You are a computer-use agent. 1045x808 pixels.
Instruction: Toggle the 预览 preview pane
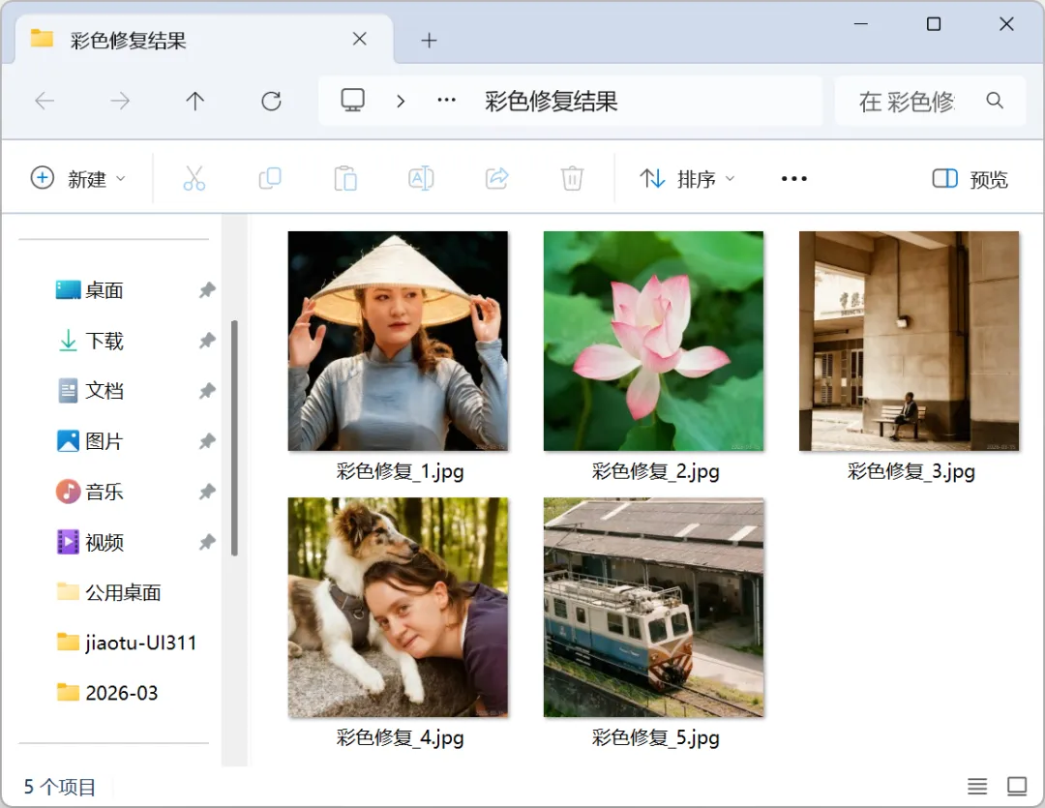pos(970,179)
